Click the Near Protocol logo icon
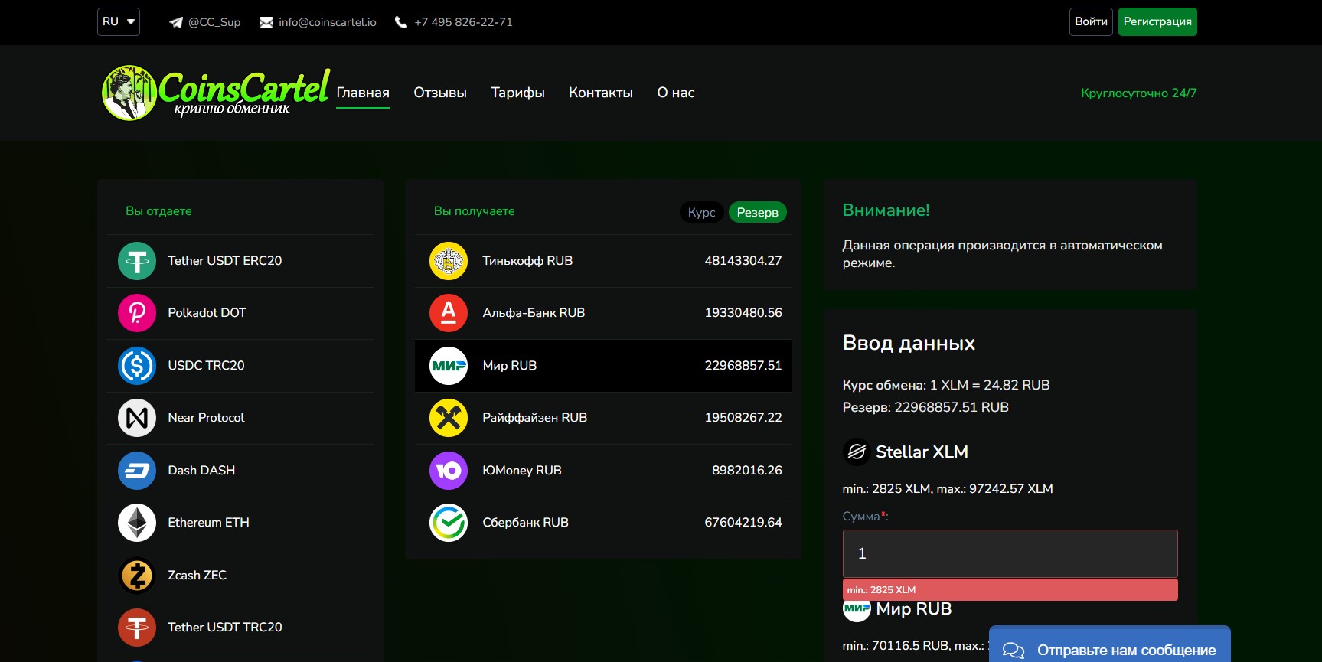The image size is (1322, 662). pyautogui.click(x=137, y=418)
